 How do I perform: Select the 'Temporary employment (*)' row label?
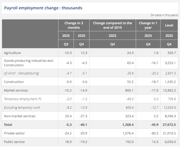point(22,99)
